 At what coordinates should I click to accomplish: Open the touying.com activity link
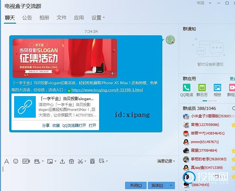pos(107,90)
